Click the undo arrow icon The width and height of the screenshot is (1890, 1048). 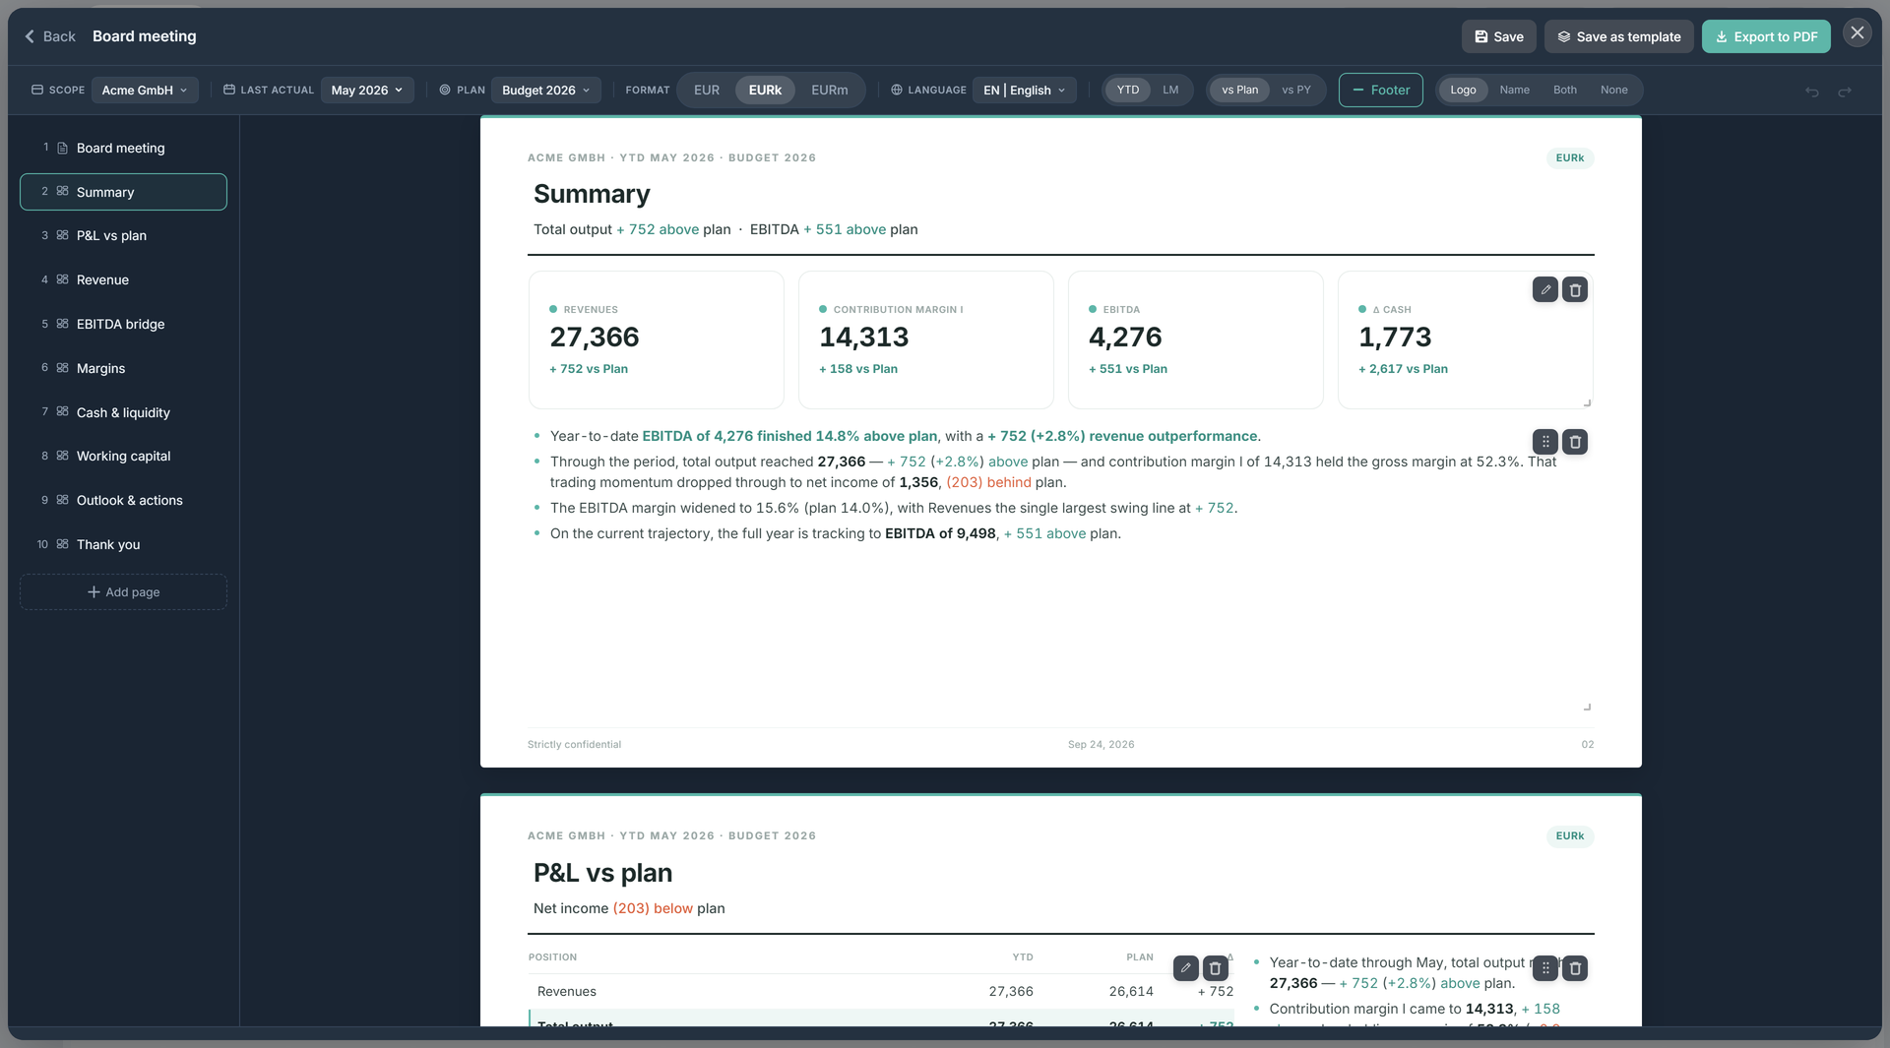tap(1811, 91)
